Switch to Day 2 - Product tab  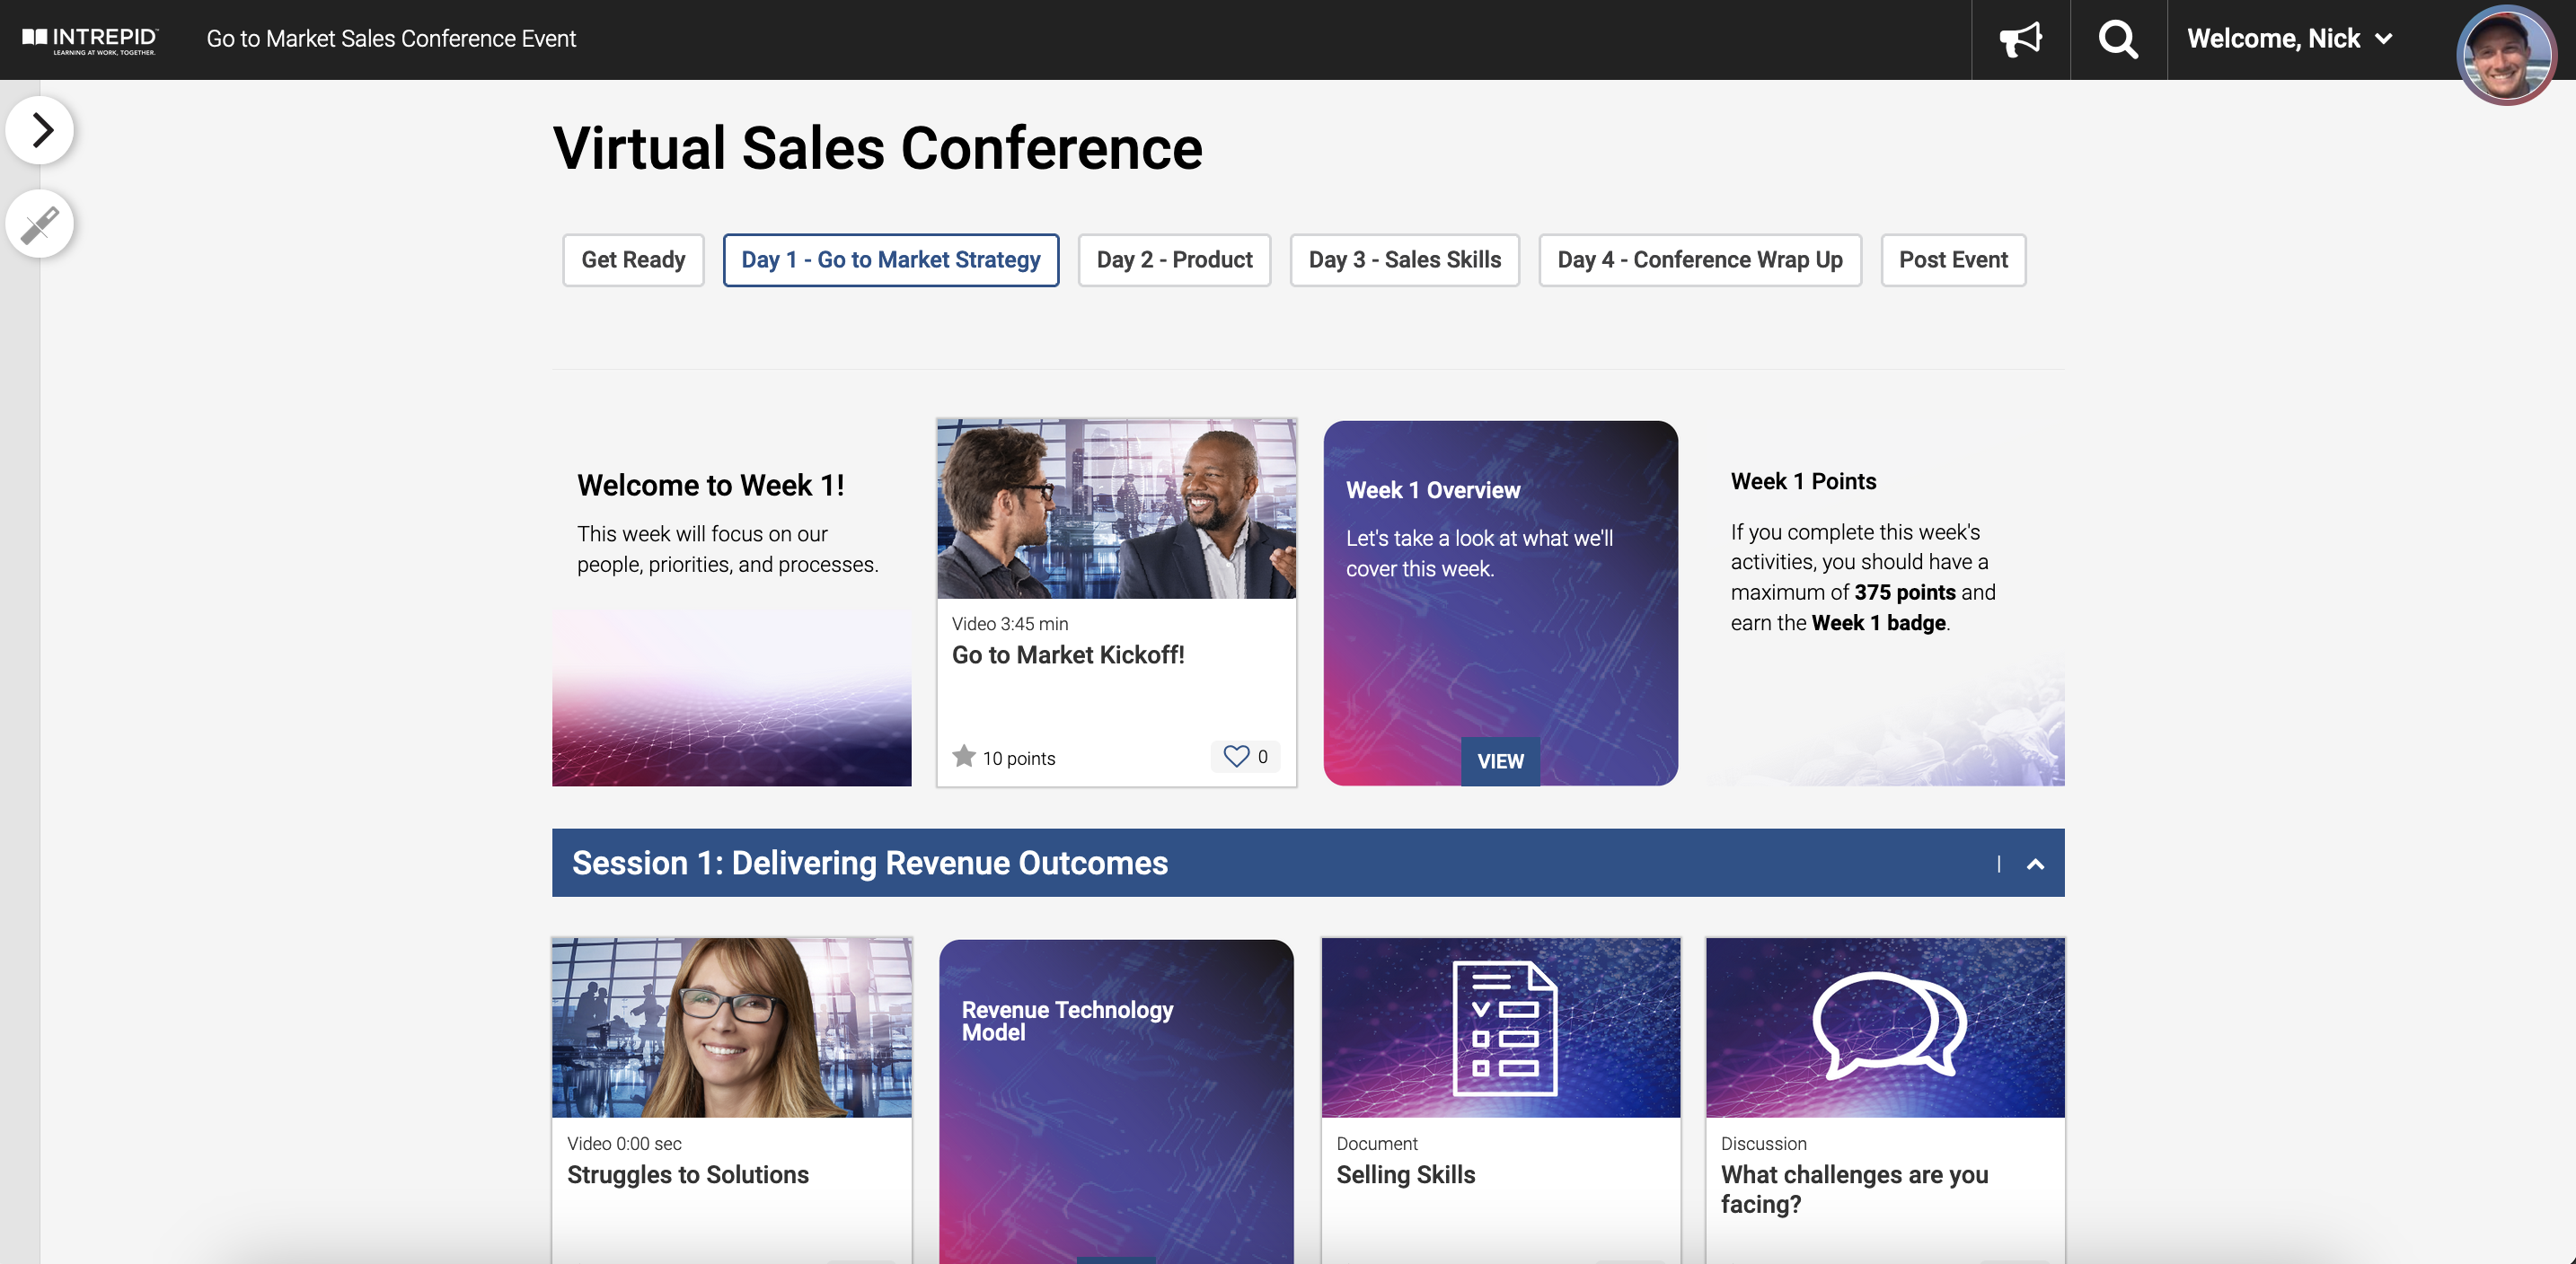pos(1174,259)
